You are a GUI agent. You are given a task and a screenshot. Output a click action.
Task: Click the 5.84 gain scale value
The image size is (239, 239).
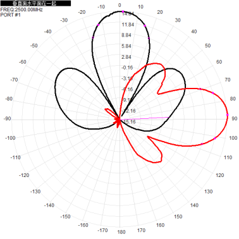(x=126, y=46)
